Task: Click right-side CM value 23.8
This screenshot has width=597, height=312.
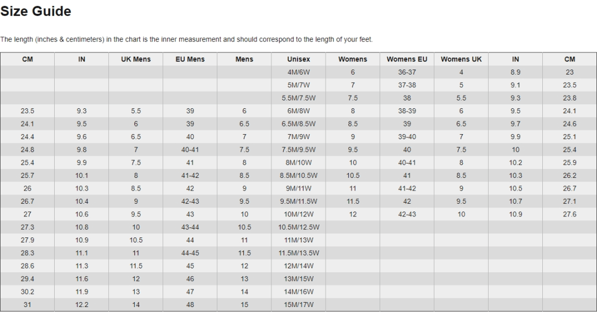Action: coord(569,98)
